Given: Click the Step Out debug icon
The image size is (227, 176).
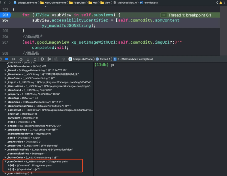Looking at the screenshot, I should tap(35, 59).
